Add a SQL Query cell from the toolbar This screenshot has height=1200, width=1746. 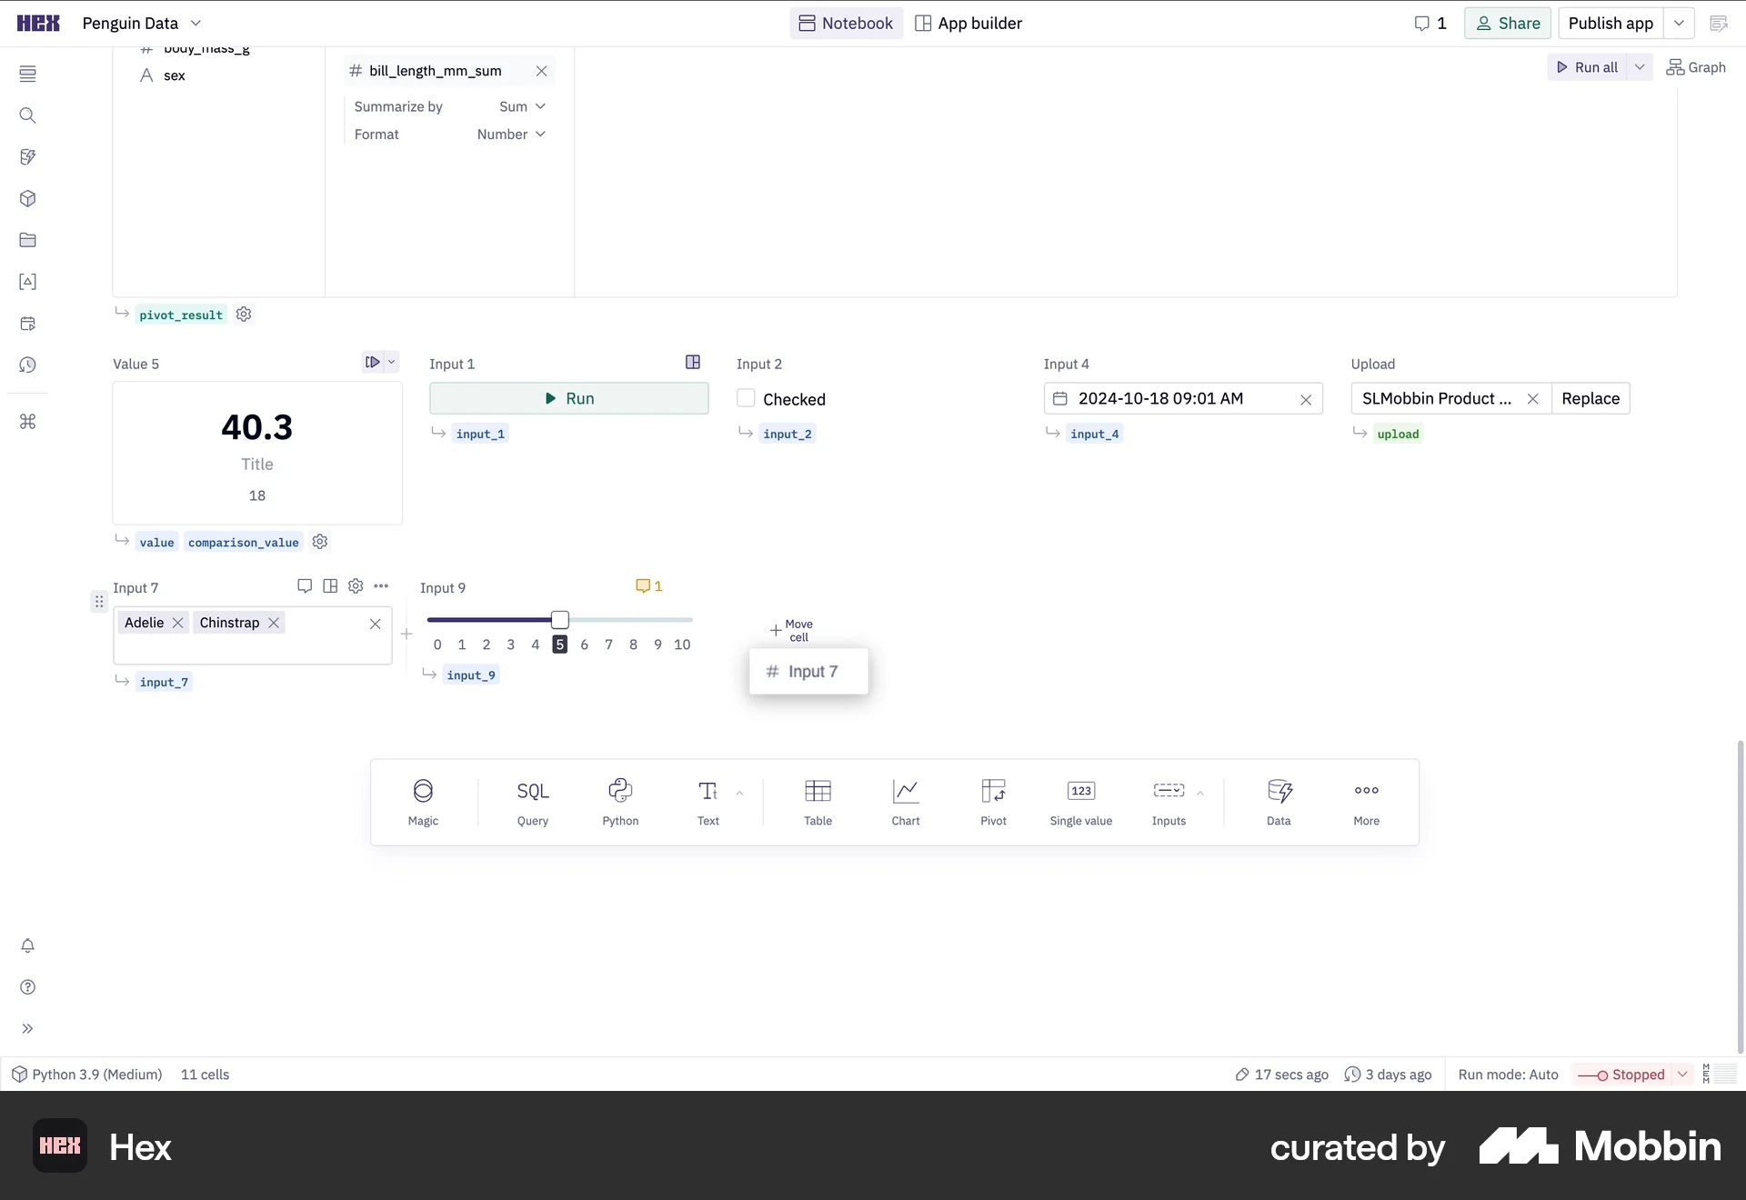tap(532, 802)
